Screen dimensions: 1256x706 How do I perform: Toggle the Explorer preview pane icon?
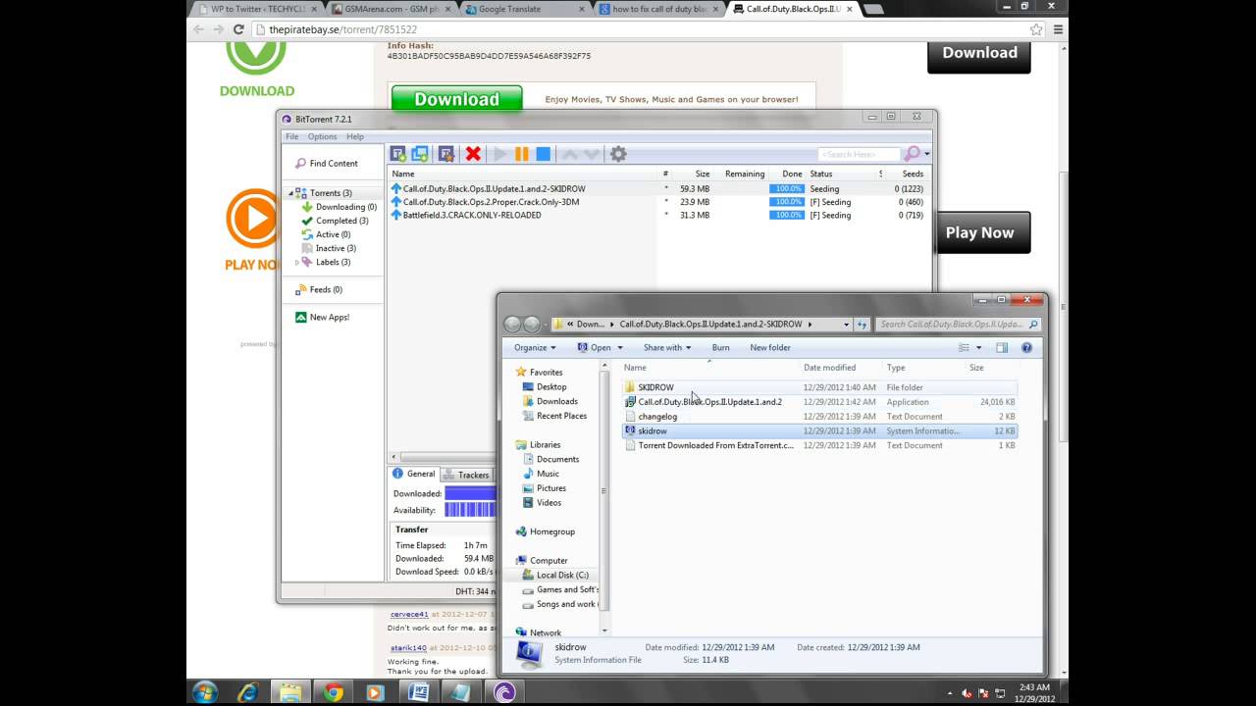tap(1002, 348)
